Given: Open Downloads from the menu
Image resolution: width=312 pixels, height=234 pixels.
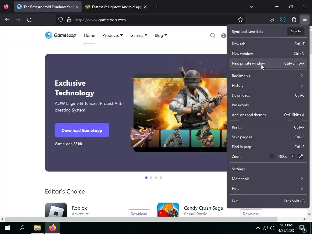Looking at the screenshot, I should 268,95.
